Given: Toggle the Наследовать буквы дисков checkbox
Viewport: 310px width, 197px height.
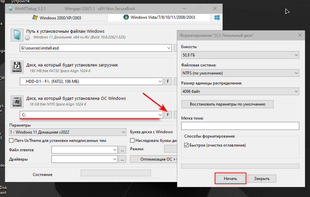Looking at the screenshot, I should (x=132, y=140).
